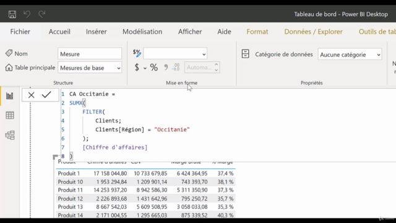Click the Redo arrow icon

tap(41, 14)
